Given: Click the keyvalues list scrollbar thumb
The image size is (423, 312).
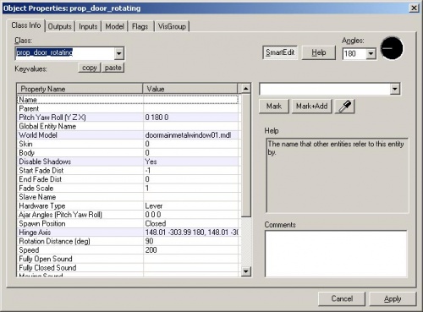Looking at the screenshot, I should click(246, 155).
